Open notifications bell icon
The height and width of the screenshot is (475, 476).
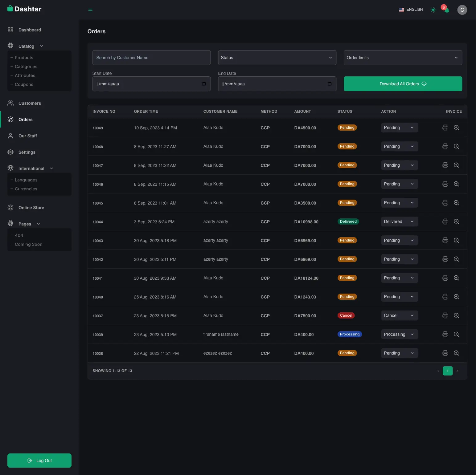tap(446, 10)
